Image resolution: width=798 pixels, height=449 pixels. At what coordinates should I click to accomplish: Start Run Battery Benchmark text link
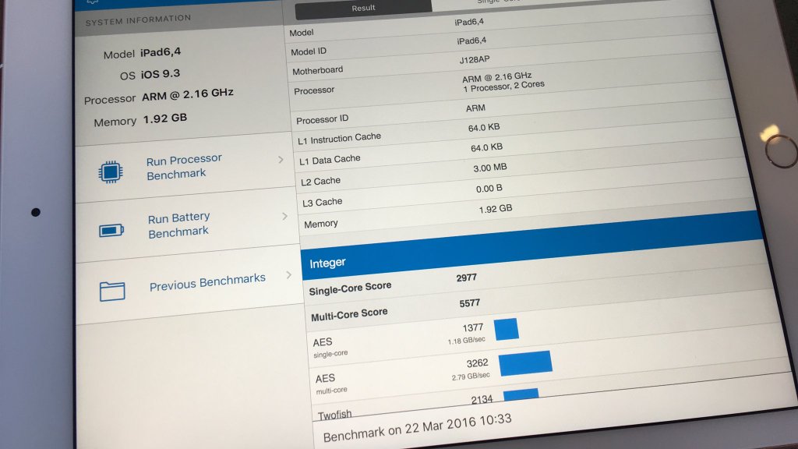(178, 224)
